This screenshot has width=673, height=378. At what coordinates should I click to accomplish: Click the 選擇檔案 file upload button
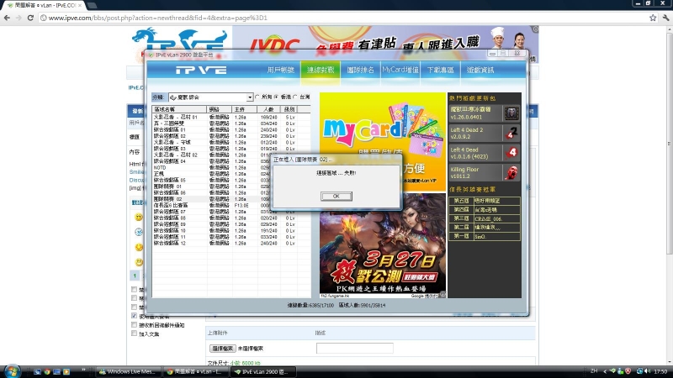point(222,349)
